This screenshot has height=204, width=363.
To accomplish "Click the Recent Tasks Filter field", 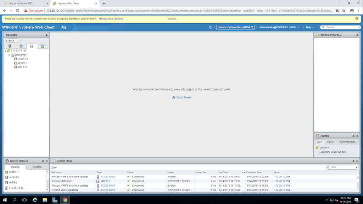I will pyautogui.click(x=342, y=167).
